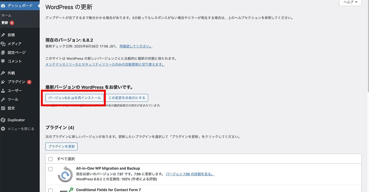Click the collapse arrow icon beside メニューを閉じる
The image size is (369, 192).
[3, 129]
